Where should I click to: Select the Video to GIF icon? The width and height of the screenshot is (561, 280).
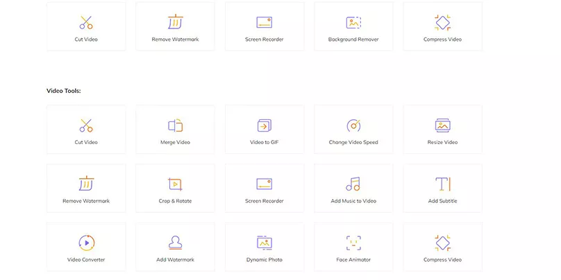point(265,125)
